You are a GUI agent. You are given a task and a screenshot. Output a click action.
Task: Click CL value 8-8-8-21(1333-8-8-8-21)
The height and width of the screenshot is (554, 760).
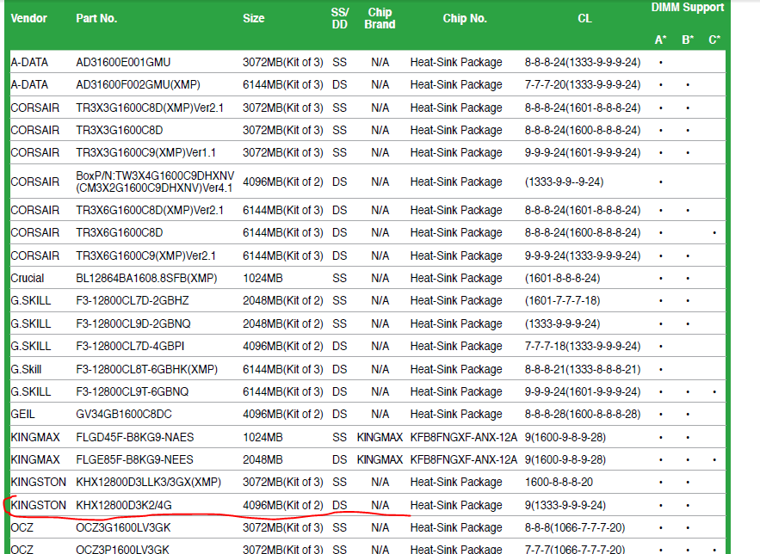pyautogui.click(x=583, y=370)
